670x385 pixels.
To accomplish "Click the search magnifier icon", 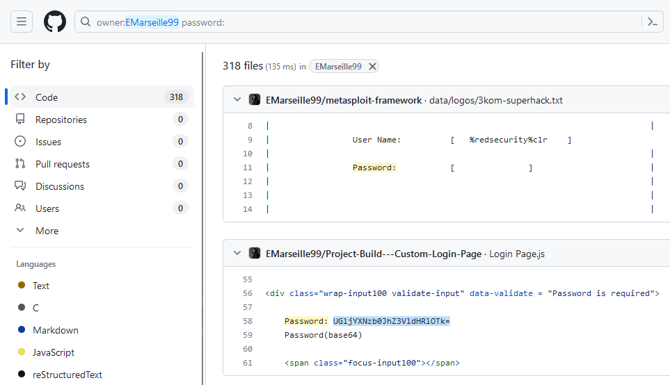I will pyautogui.click(x=86, y=22).
